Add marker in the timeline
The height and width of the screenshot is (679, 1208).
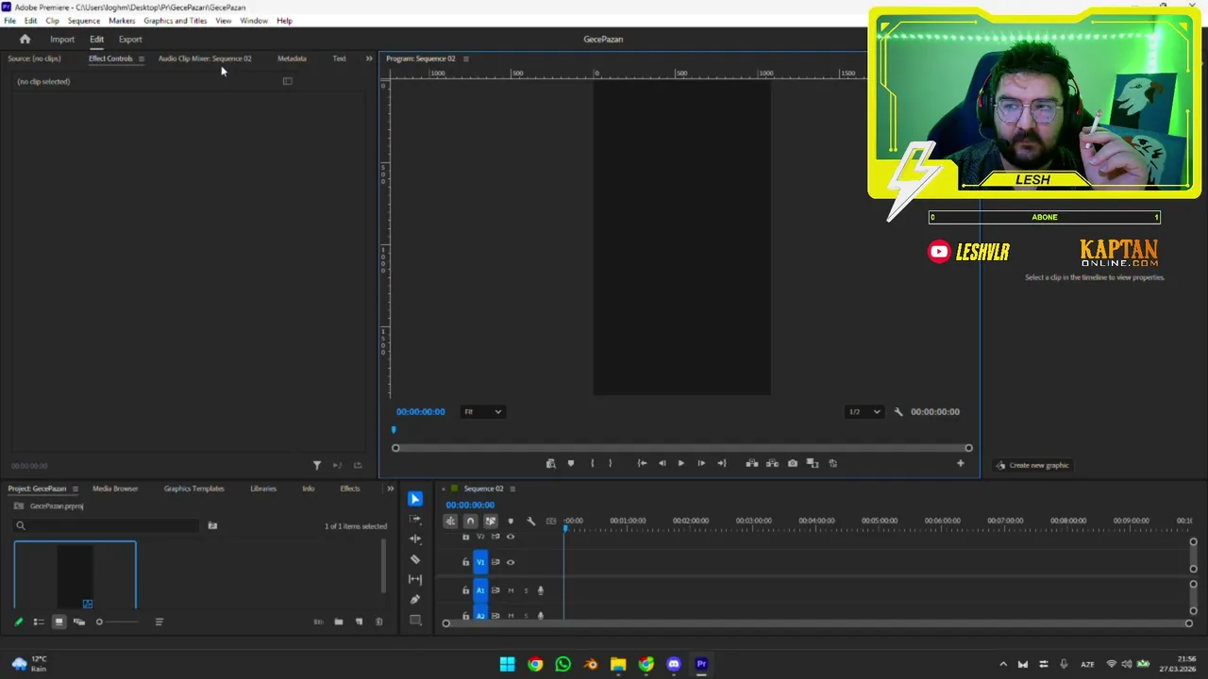[x=511, y=521]
